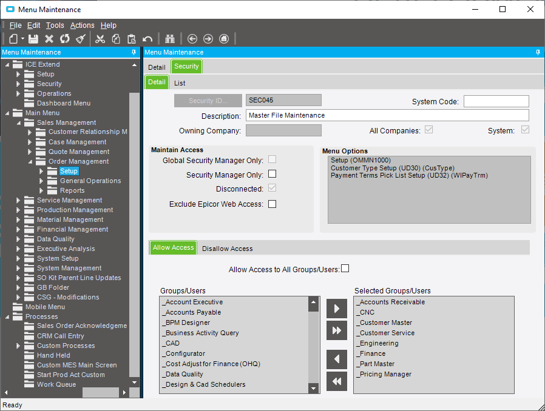Click the Cut scissors icon
The image size is (545, 411).
click(x=100, y=39)
